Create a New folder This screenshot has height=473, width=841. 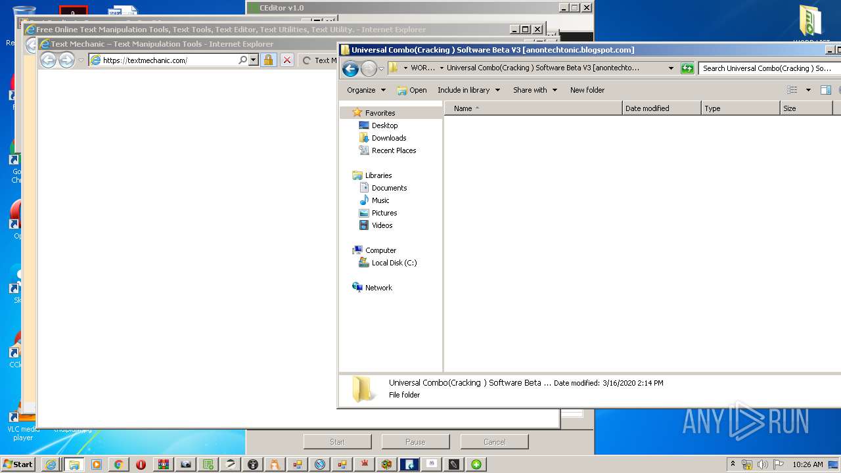point(587,90)
